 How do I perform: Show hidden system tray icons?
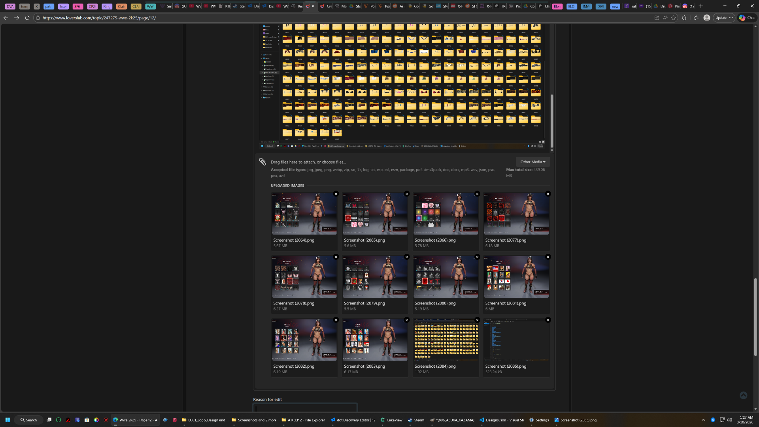coord(703,420)
